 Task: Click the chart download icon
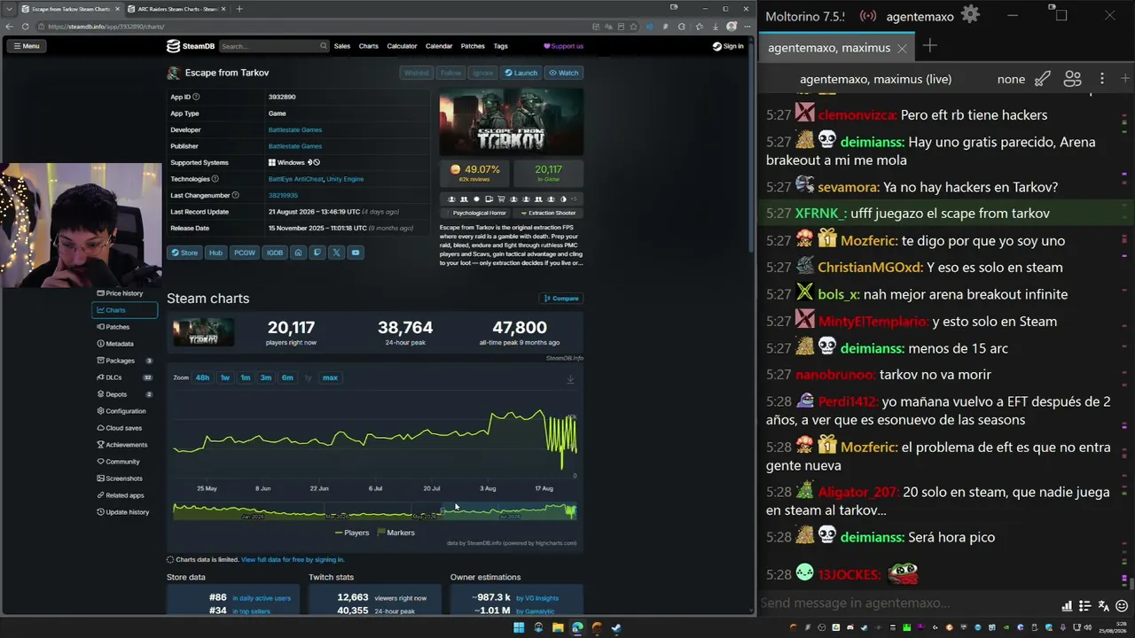[570, 379]
